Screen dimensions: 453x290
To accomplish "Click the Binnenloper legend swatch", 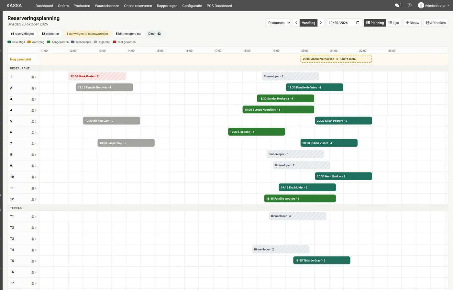I will pyautogui.click(x=73, y=42).
